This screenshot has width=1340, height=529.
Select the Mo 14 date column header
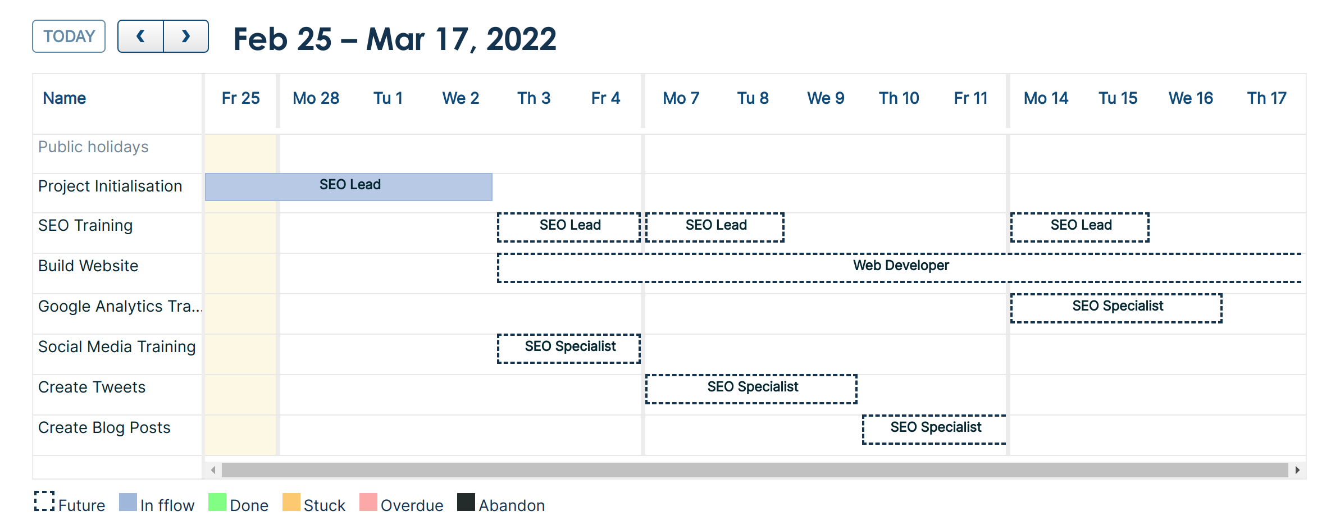(x=1046, y=98)
